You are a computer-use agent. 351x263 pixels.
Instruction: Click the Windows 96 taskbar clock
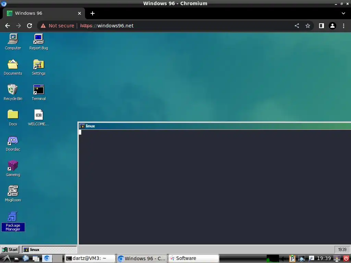pyautogui.click(x=342, y=250)
